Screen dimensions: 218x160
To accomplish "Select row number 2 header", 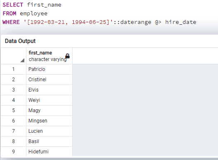I will (14, 80).
